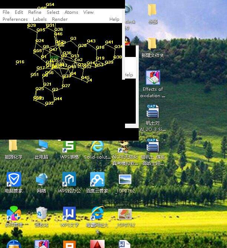Select the Q44 peak label

click(x=58, y=99)
